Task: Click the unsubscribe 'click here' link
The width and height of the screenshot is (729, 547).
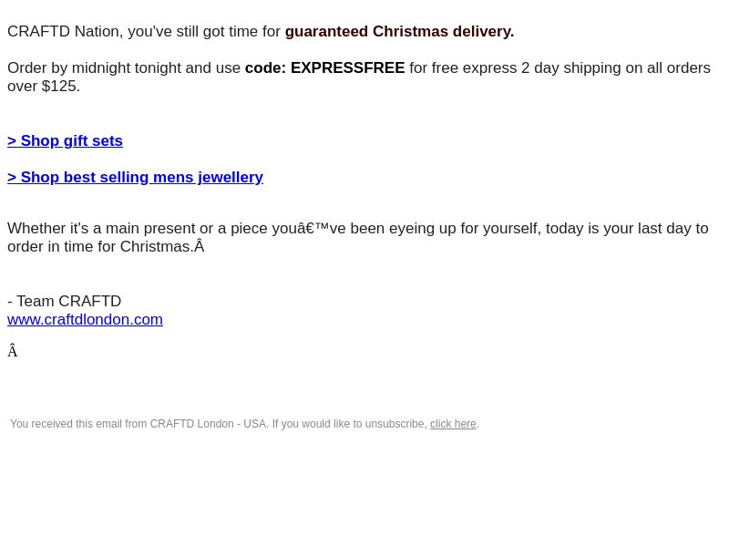Action: click(x=453, y=424)
